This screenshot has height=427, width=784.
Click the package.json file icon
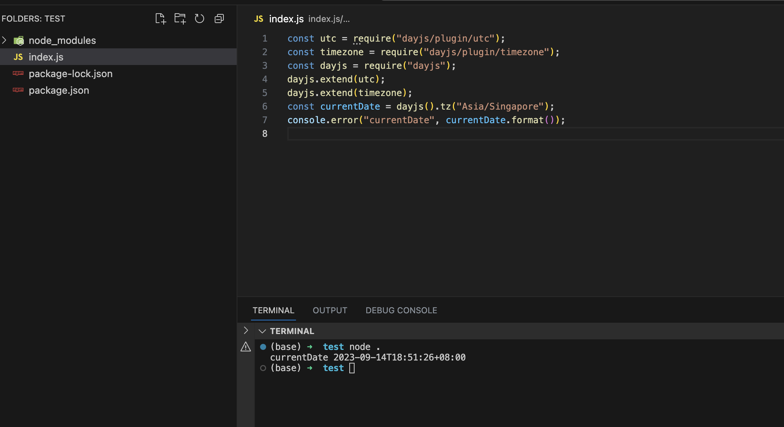18,90
